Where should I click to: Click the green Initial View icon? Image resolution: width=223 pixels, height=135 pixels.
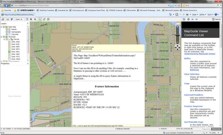pos(48,19)
